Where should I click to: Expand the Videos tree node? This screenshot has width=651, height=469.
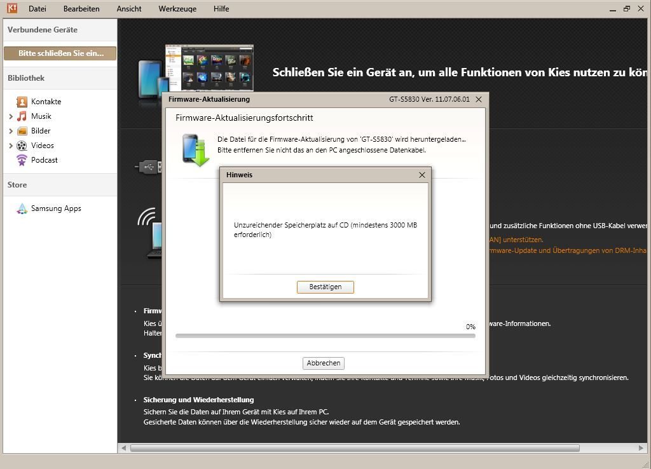click(11, 146)
